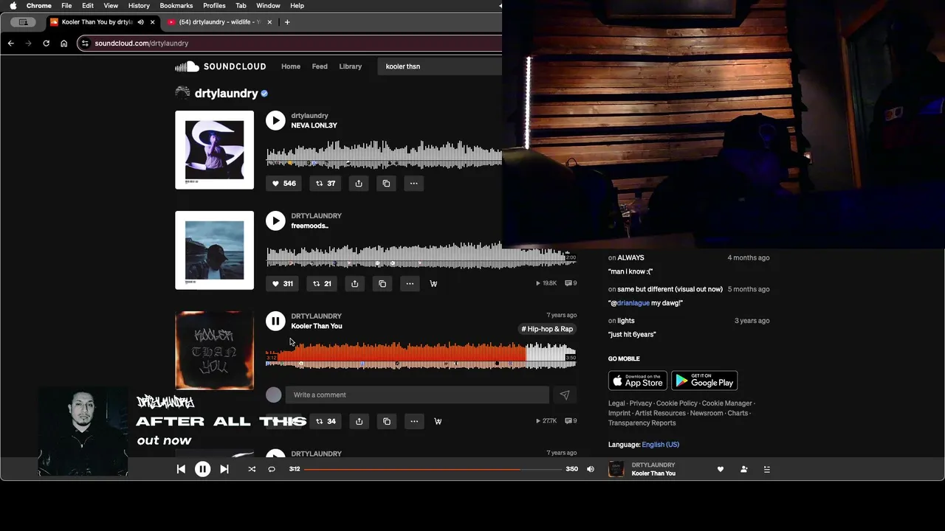Like current track in player bar
This screenshot has width=945, height=531.
[721, 469]
